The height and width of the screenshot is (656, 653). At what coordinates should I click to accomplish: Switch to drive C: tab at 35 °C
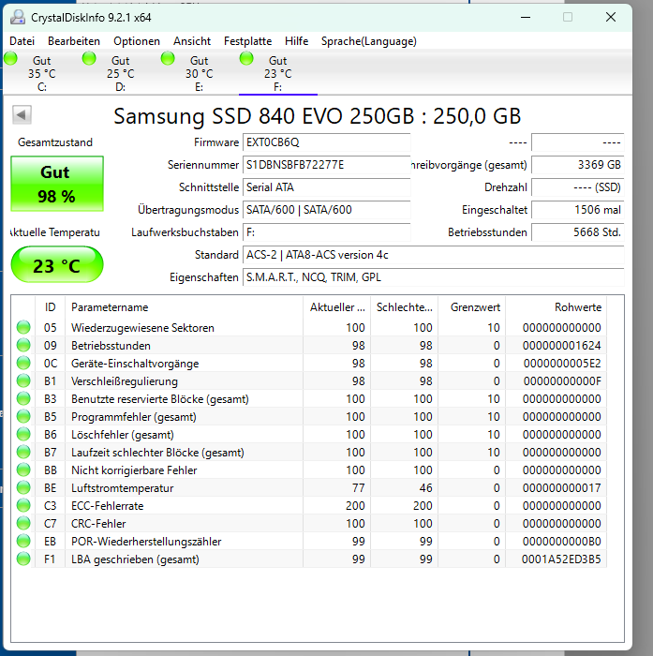[x=42, y=73]
